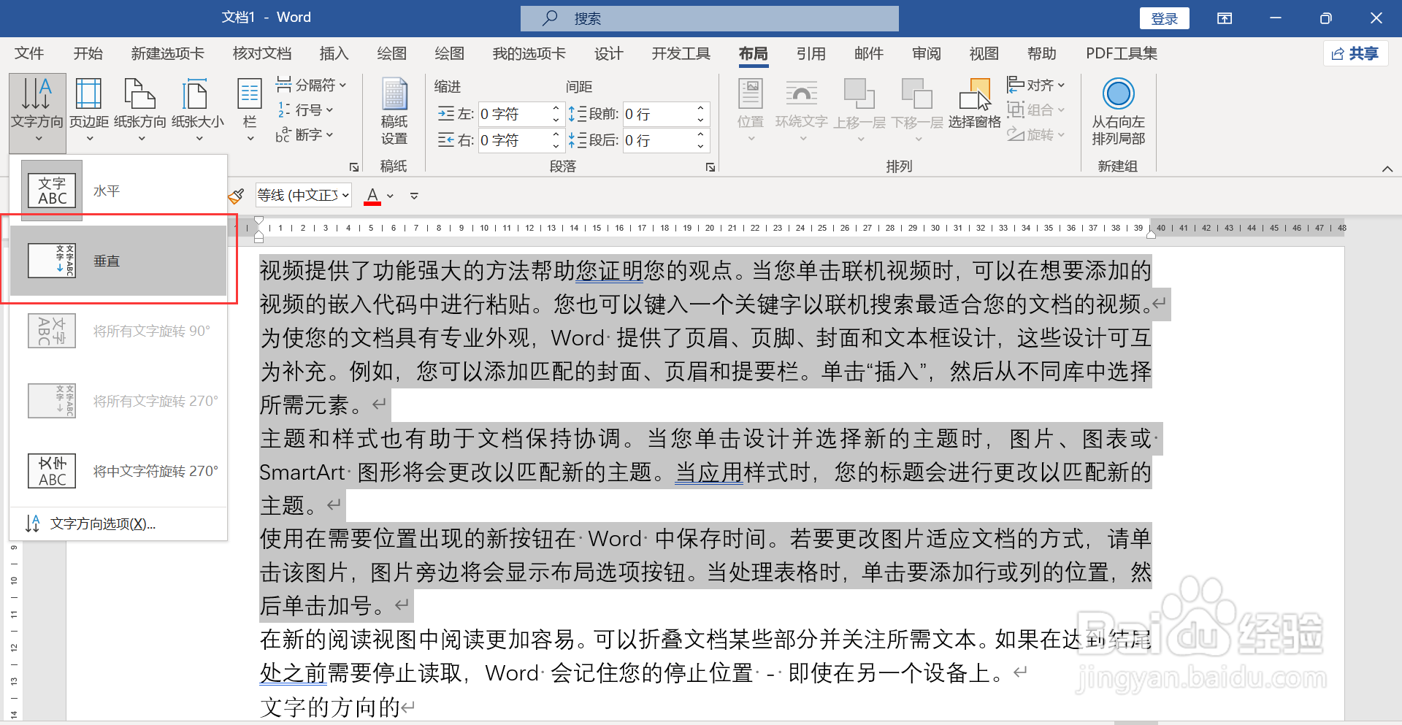
Task: Select 将所有文字旋转 270° option
Action: 118,401
